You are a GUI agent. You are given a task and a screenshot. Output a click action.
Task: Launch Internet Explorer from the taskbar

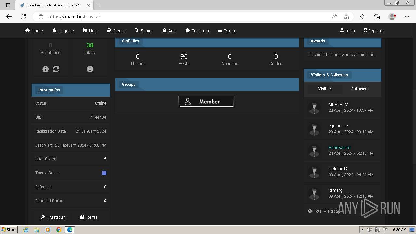coord(26,230)
